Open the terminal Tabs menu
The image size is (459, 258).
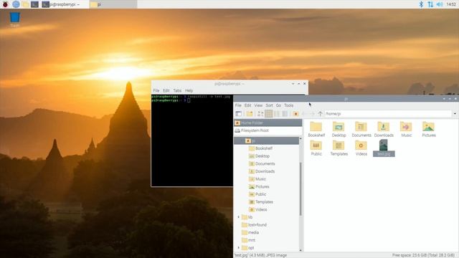click(177, 91)
